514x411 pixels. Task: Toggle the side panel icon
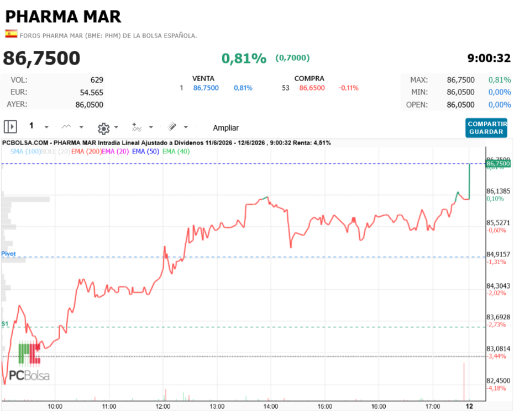(x=10, y=126)
